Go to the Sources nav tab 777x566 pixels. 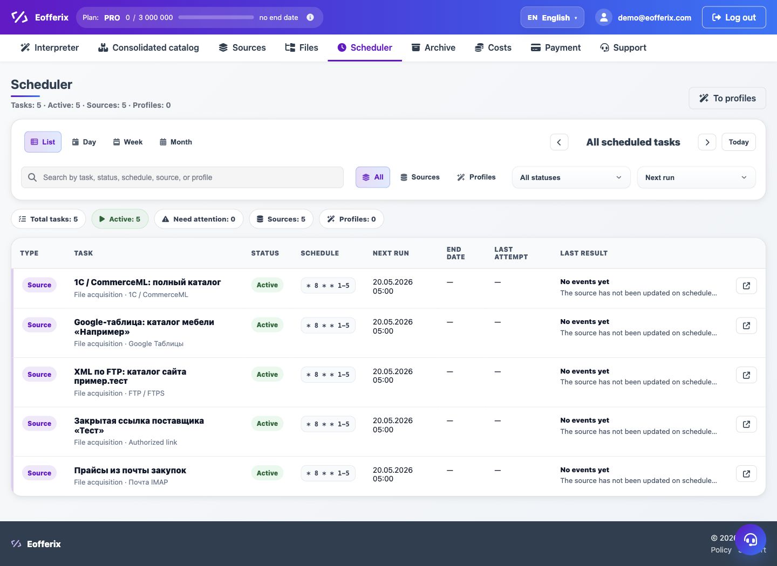242,47
